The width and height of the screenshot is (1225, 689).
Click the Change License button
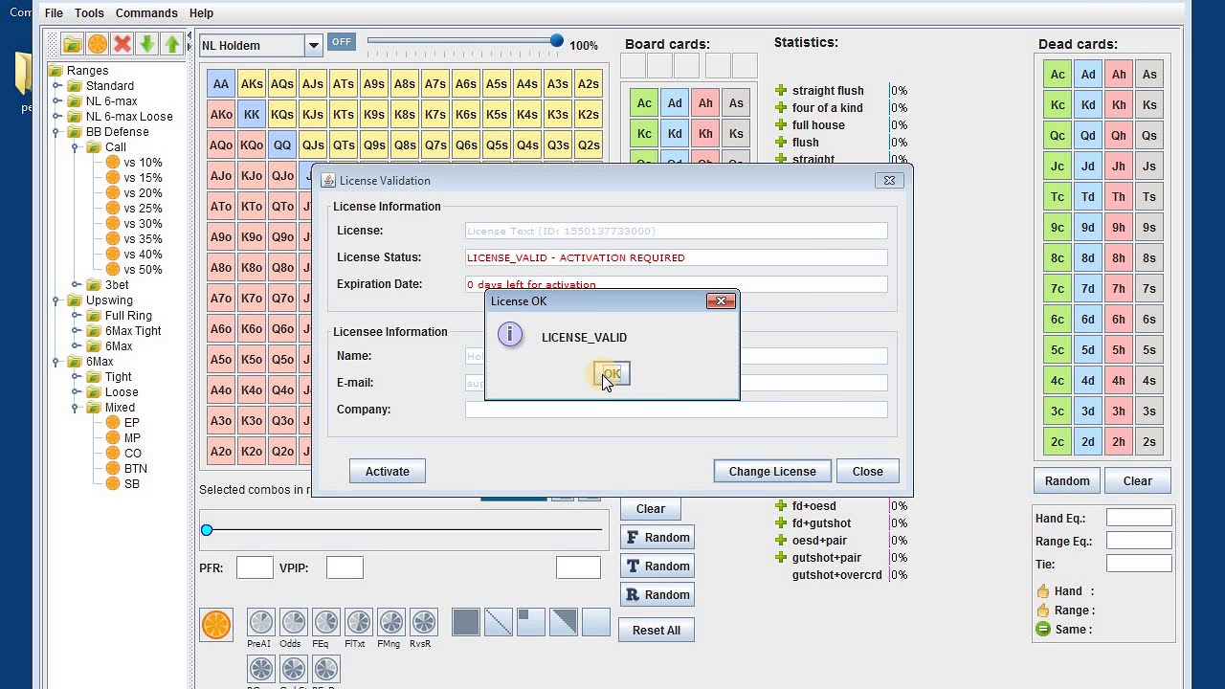click(x=772, y=471)
